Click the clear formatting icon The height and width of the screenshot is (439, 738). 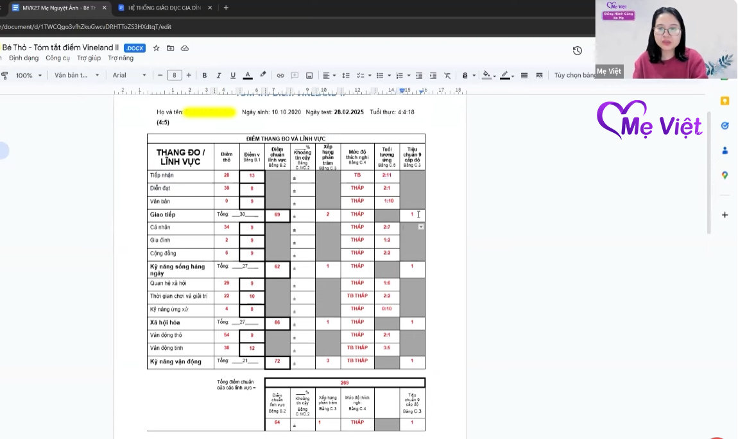point(447,76)
